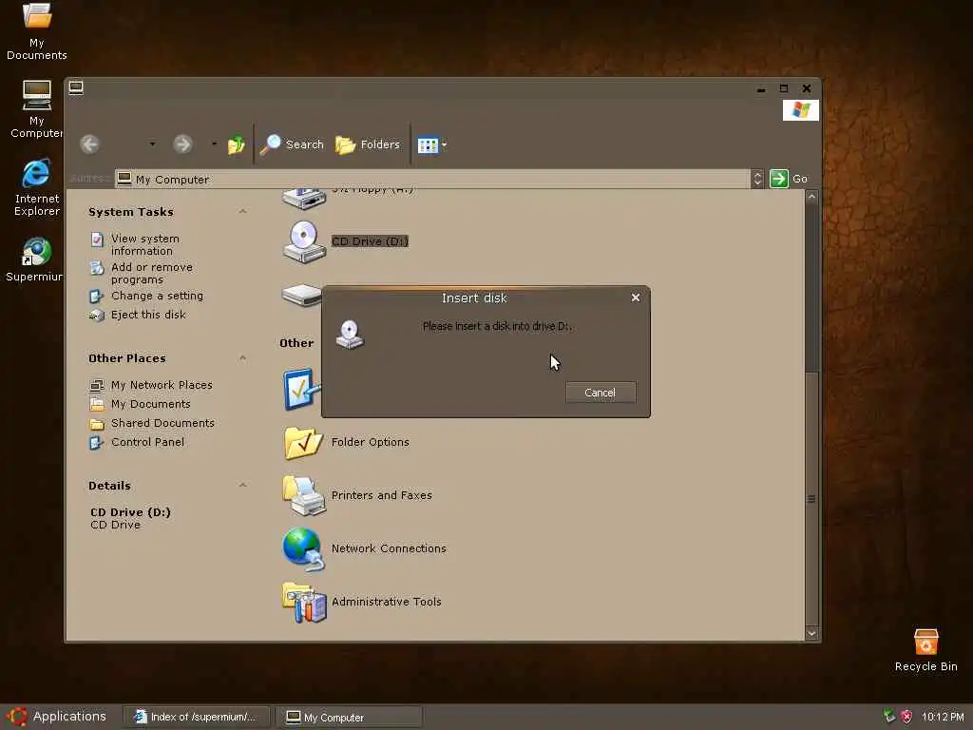Viewport: 973px width, 730px height.
Task: Select Supermium desktop shortcut
Action: (35, 259)
